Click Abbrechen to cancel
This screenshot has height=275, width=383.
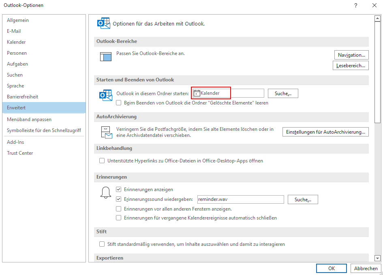click(366, 268)
